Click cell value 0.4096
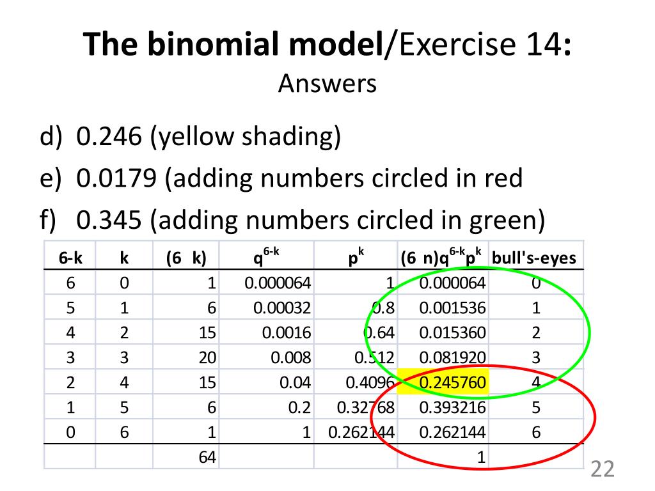Image resolution: width=655 pixels, height=491 pixels. [370, 382]
